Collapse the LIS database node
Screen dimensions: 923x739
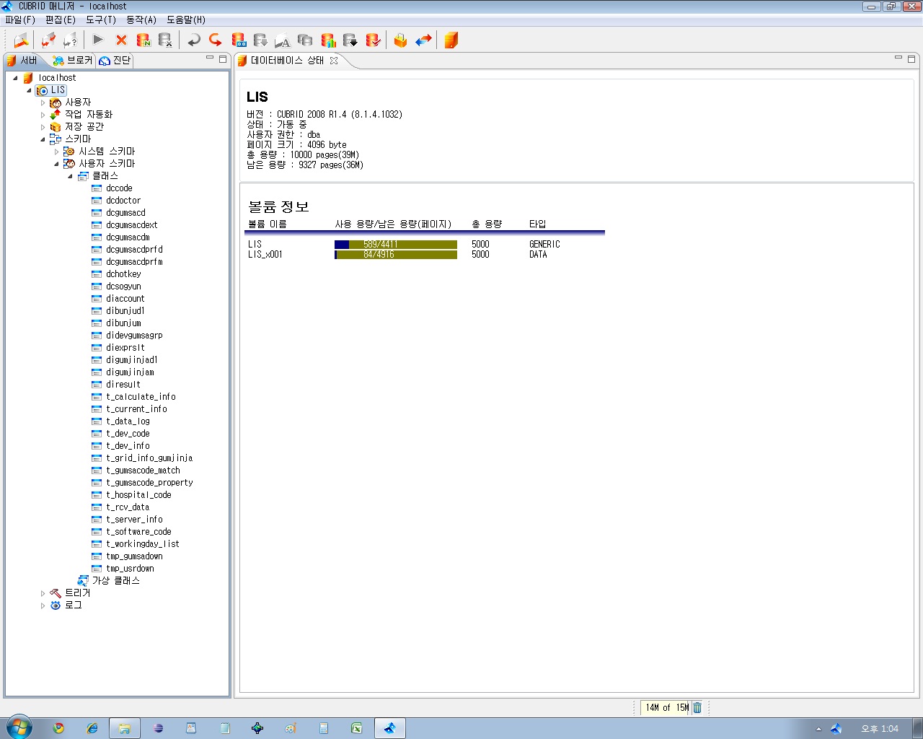[29, 90]
